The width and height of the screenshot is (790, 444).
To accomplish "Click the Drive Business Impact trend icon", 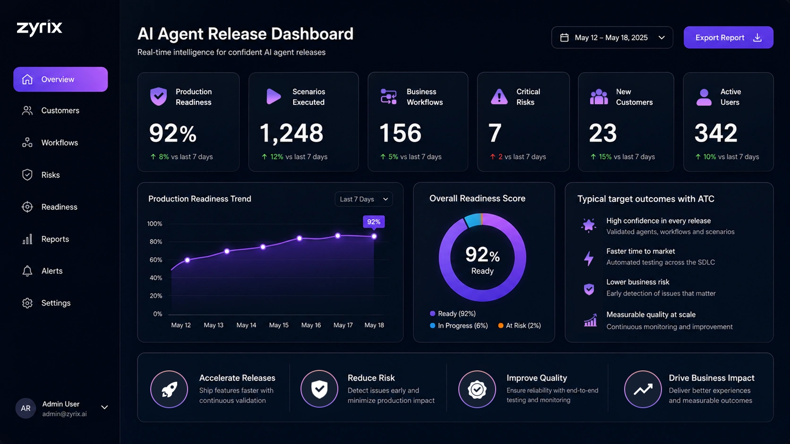I will [x=643, y=389].
